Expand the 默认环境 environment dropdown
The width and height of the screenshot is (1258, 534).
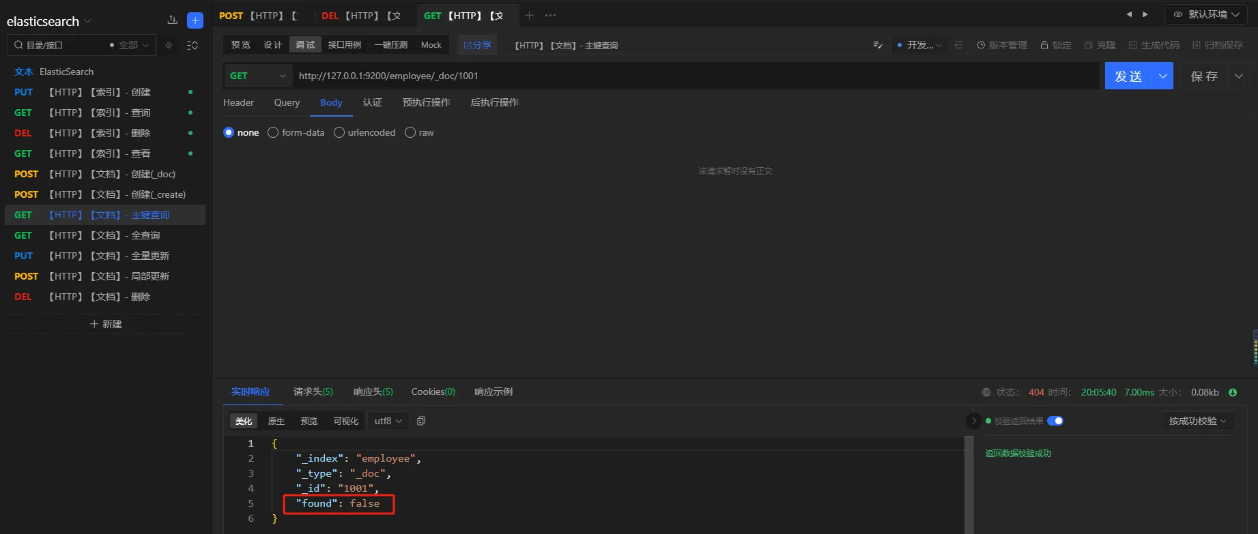(1206, 14)
